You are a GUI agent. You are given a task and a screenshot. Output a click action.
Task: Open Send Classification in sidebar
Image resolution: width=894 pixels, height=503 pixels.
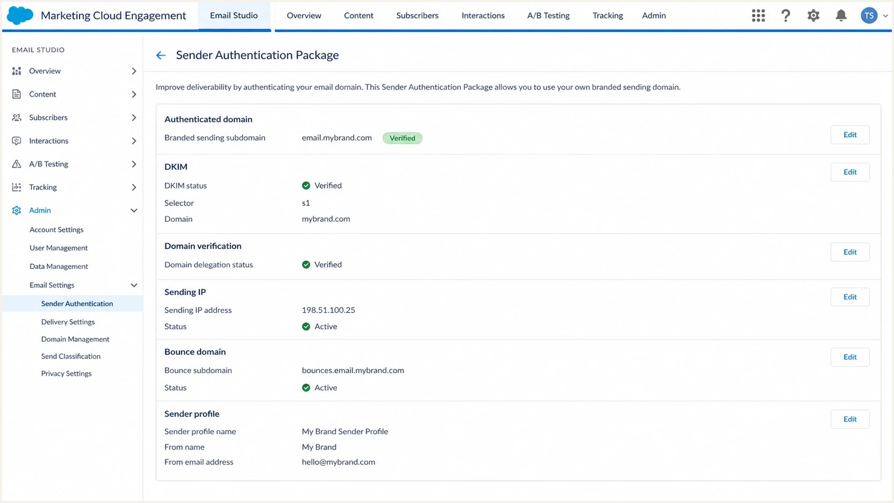(x=71, y=356)
